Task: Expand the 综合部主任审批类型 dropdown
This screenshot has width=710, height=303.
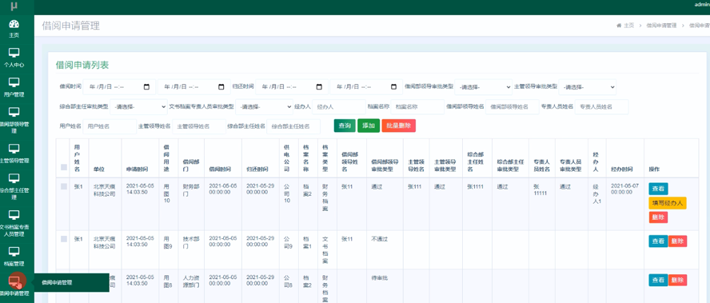Action: coord(138,107)
